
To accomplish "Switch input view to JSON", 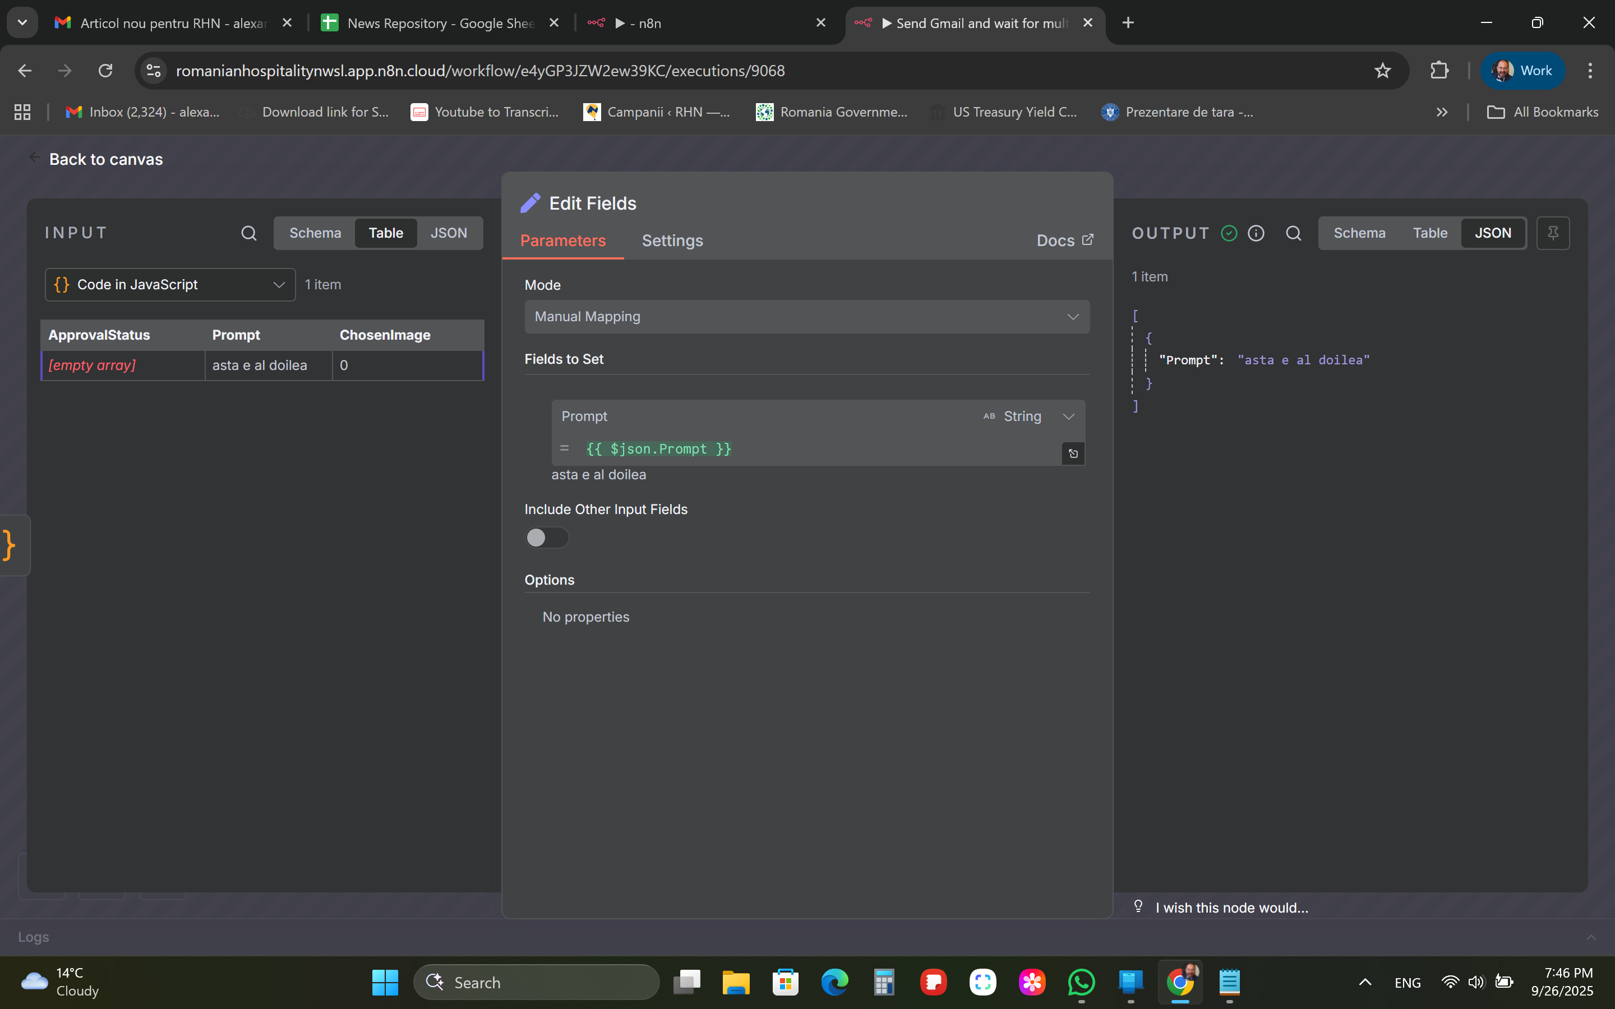I will (449, 233).
